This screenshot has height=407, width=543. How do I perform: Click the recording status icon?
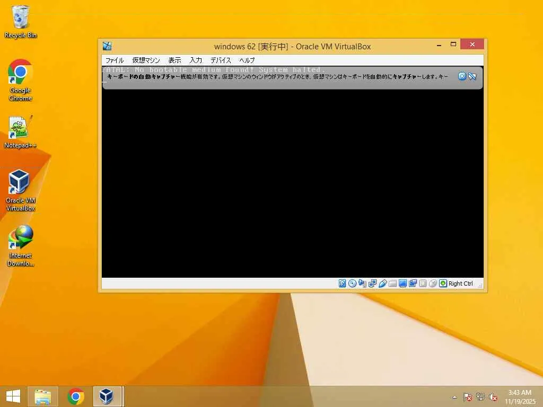pos(413,284)
